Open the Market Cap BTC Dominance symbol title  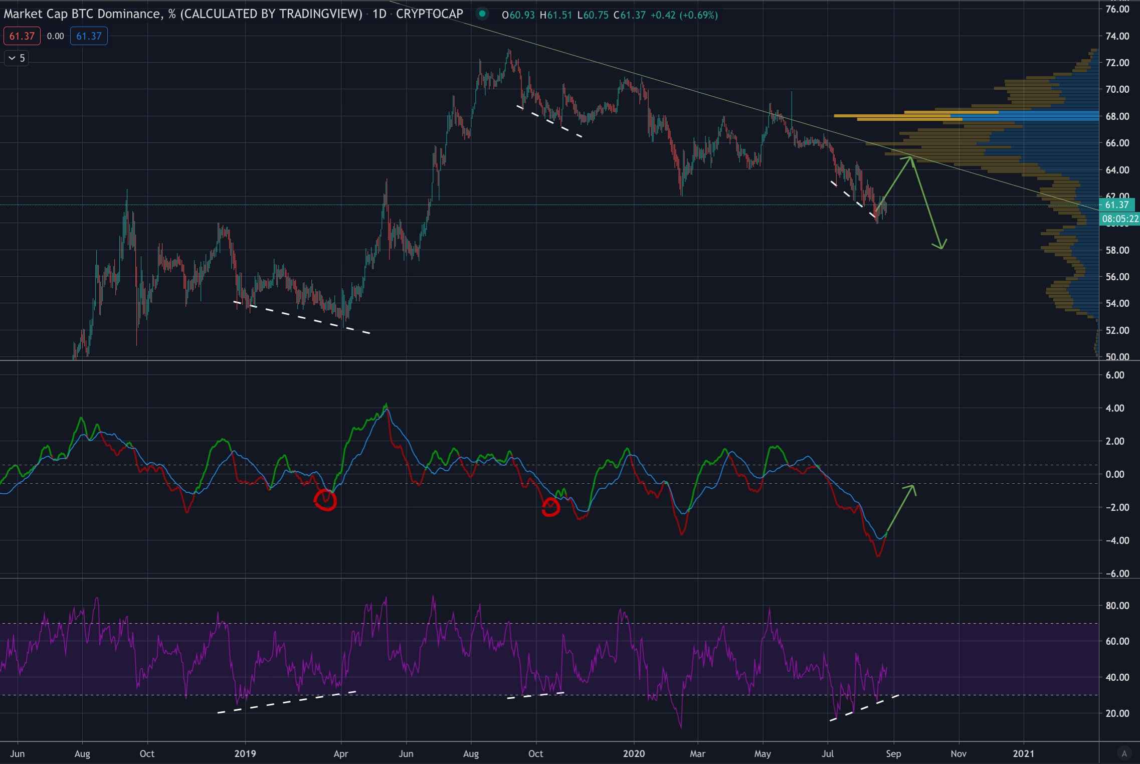(x=183, y=14)
